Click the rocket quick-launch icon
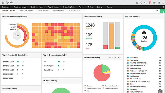165x93 pixels. tap(137, 3)
